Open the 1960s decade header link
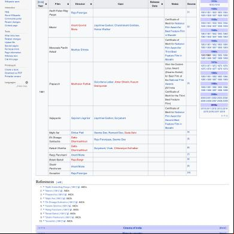This screenshot has height=234, width=234. click(x=214, y=51)
